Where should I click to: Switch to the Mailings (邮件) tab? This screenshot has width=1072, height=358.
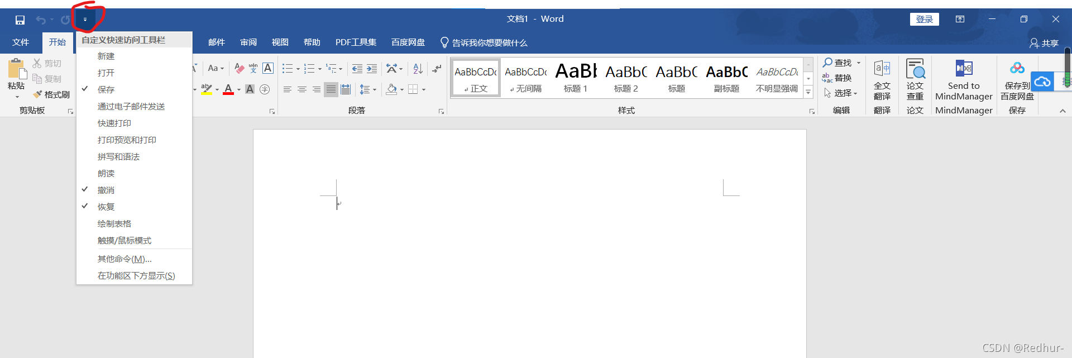coord(217,42)
